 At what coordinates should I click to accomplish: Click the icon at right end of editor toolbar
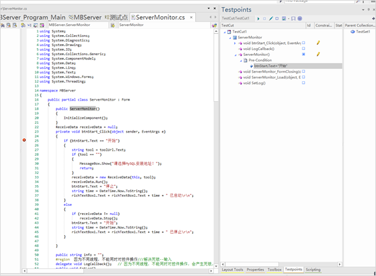click(x=214, y=25)
